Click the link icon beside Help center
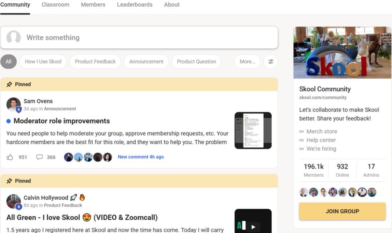This screenshot has width=392, height=233. (x=301, y=140)
